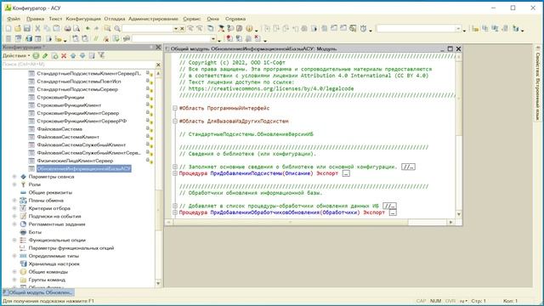Click the Update database configuration barrel icon
The image size is (544, 306).
tap(29, 38)
